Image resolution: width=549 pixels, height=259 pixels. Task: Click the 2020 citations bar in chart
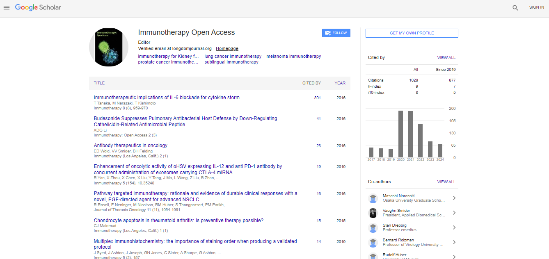tap(400, 134)
